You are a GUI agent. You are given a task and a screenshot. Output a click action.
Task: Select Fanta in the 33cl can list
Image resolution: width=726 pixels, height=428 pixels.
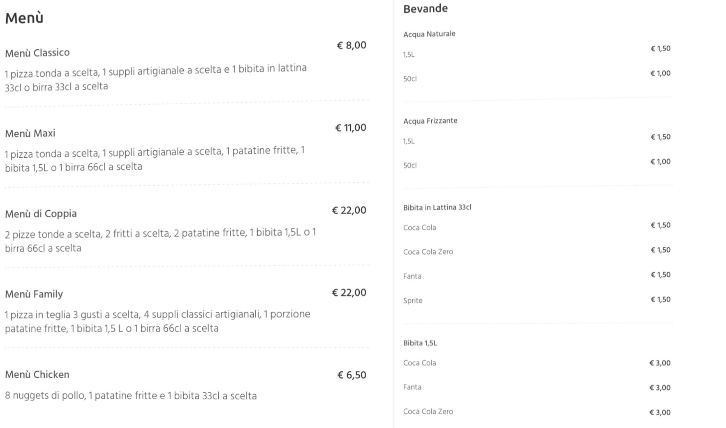(412, 276)
